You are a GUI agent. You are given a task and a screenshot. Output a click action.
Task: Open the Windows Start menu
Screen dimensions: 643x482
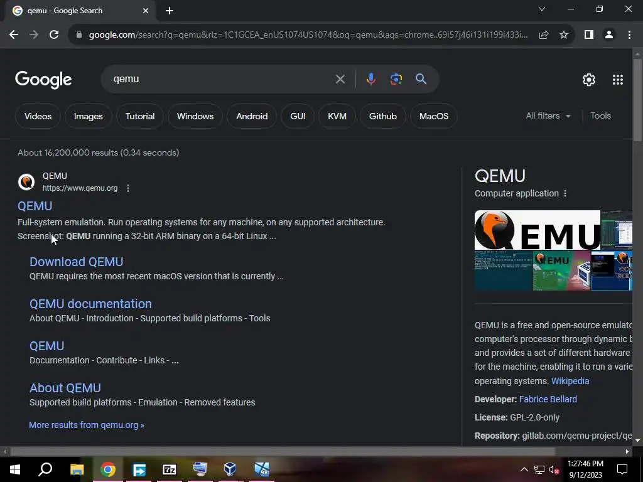point(15,469)
